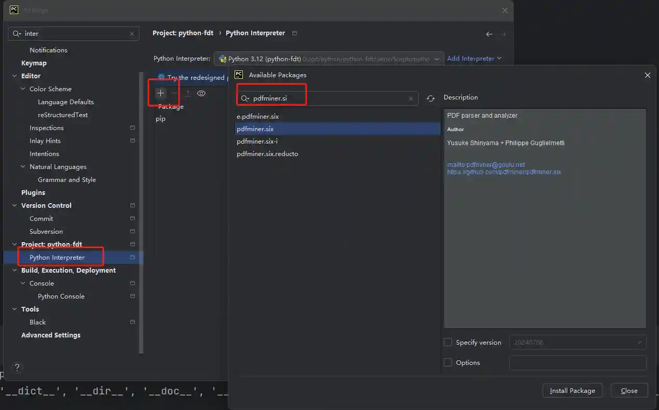The height and width of the screenshot is (410, 659).
Task: Select pdfminer.six.reducto from package list
Action: (x=267, y=154)
